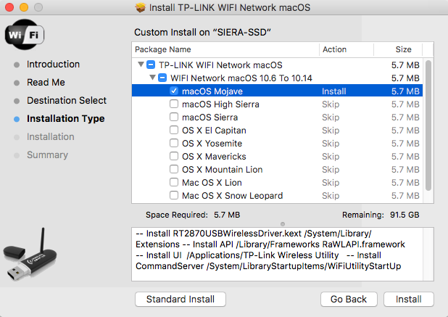
Task: Click the Skip action for OS X Mavericks
Action: tap(331, 157)
